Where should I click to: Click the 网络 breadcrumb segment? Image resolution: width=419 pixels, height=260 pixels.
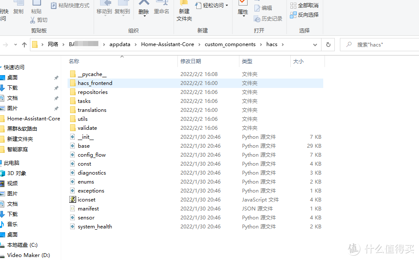[x=53, y=44]
